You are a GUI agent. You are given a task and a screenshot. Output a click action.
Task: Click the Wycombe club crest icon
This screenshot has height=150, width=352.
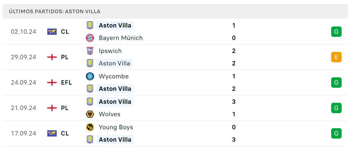coord(90,76)
